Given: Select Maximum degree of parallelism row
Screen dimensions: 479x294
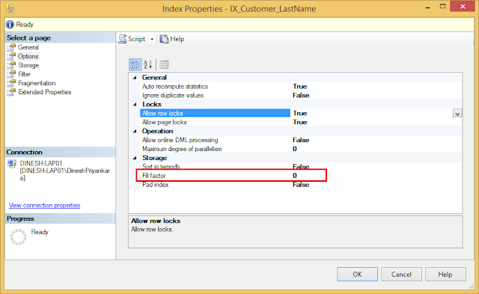Looking at the screenshot, I should (301, 149).
